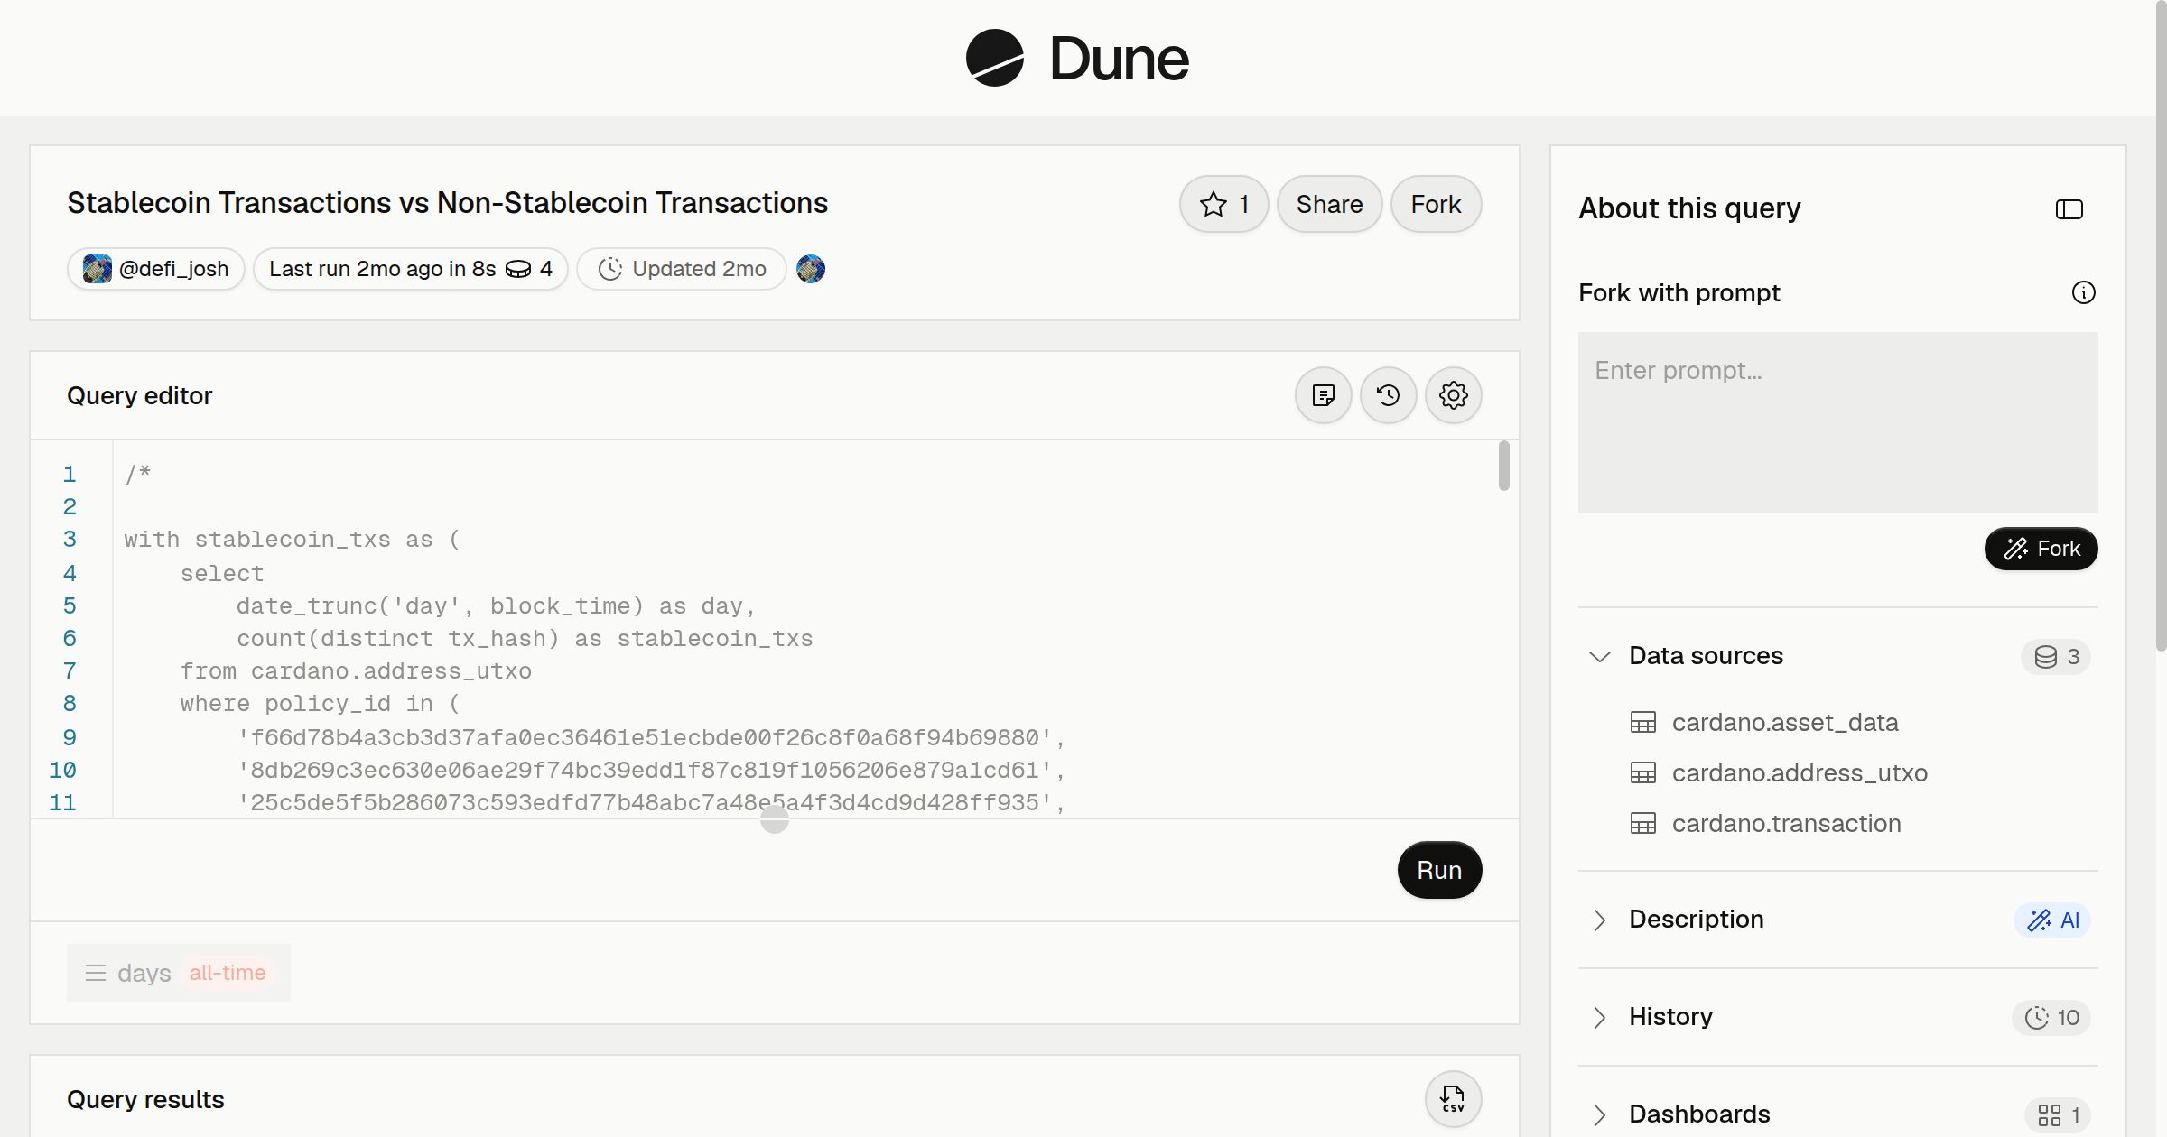Click the credits coin icon showing 4
This screenshot has width=2167, height=1137.
point(518,269)
